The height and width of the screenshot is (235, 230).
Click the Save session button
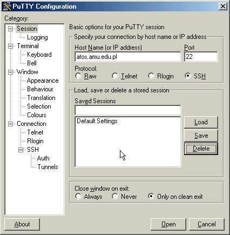pyautogui.click(x=201, y=136)
